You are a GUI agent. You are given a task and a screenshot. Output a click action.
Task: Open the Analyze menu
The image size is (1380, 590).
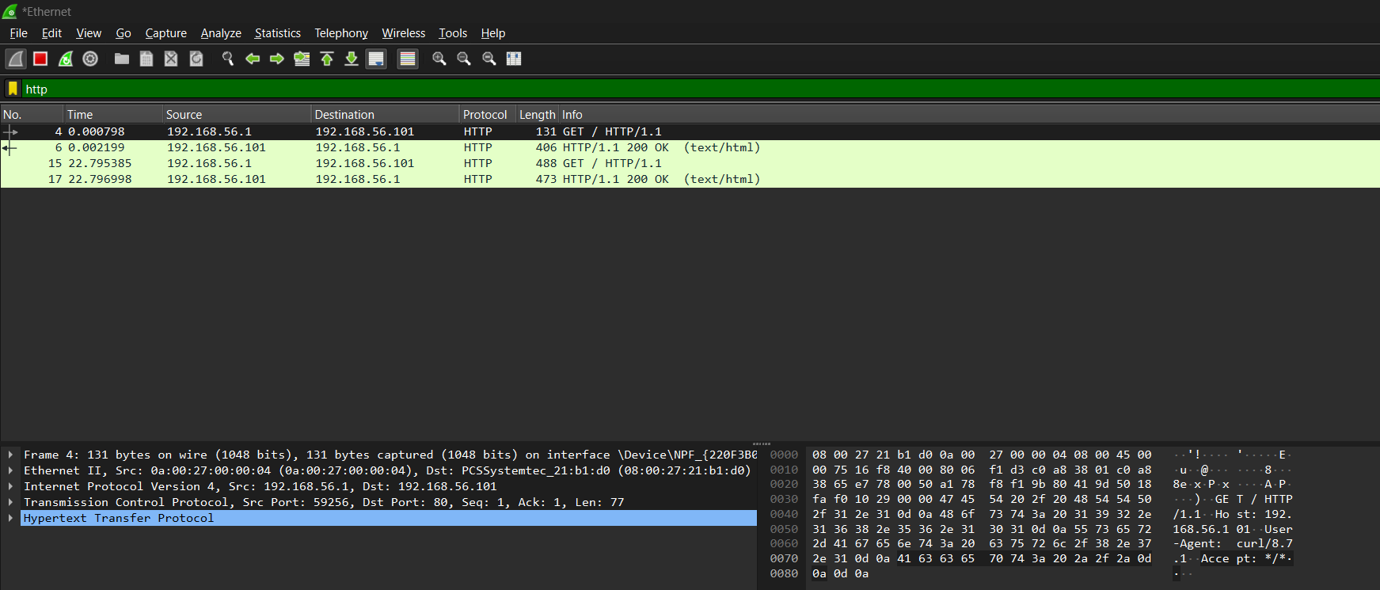click(221, 33)
